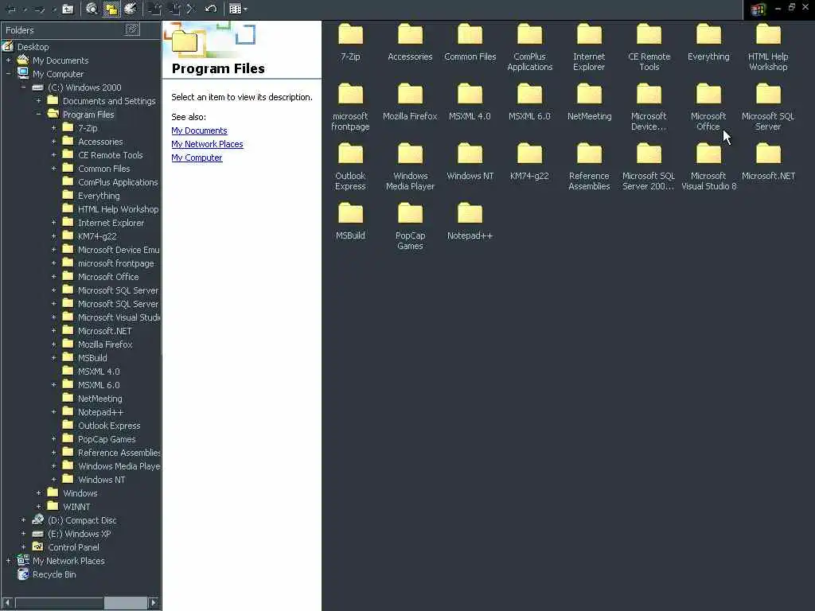Select the Windows Media Player folder in file pane

point(410,167)
